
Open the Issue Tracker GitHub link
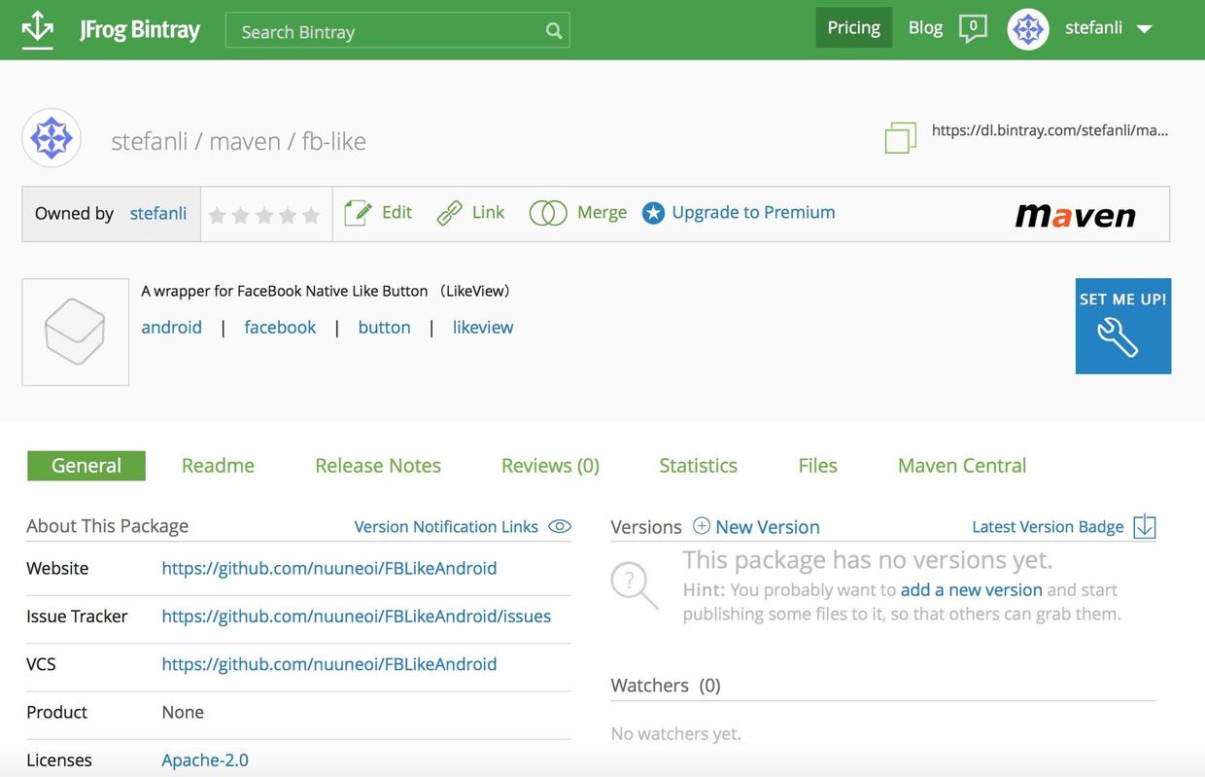(x=356, y=617)
